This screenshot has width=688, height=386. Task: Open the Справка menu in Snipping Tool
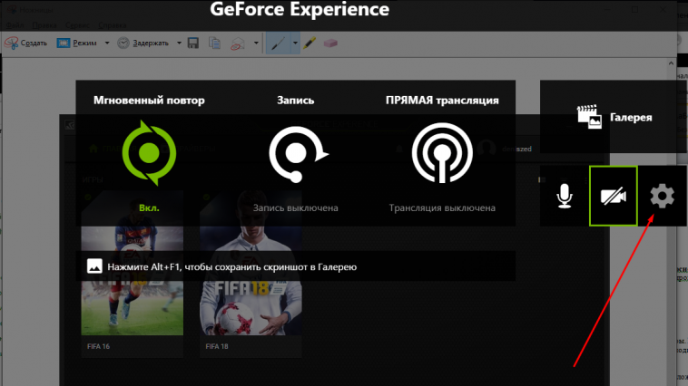pyautogui.click(x=113, y=25)
